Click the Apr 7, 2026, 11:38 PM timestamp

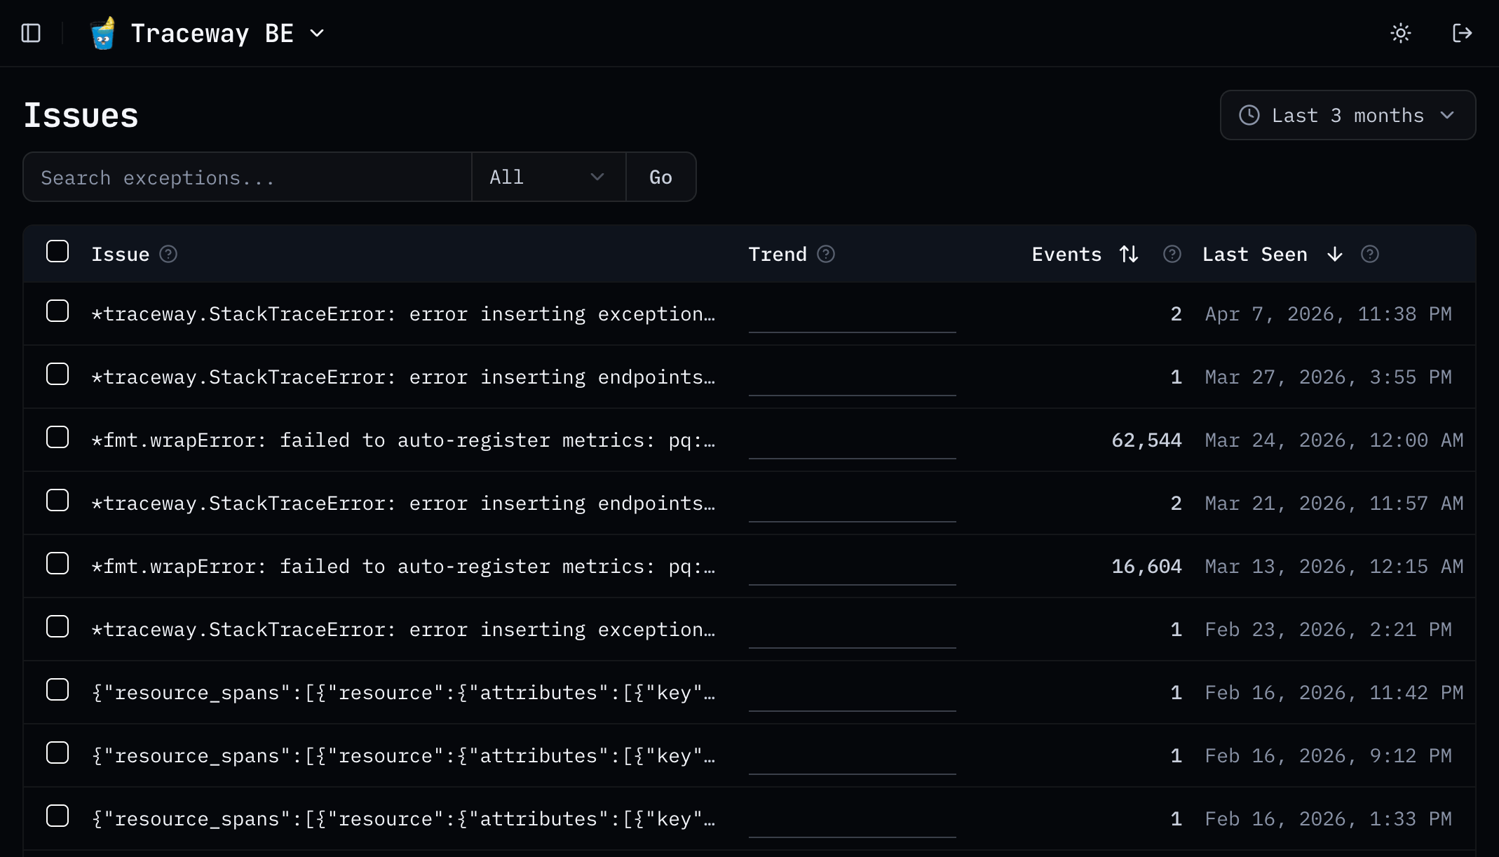1328,314
